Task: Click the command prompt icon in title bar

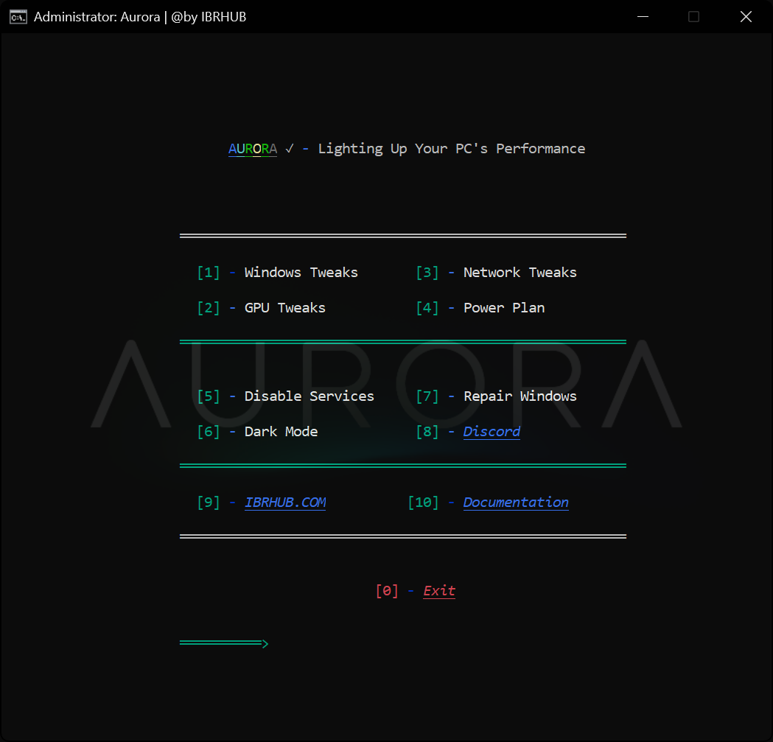Action: [18, 17]
